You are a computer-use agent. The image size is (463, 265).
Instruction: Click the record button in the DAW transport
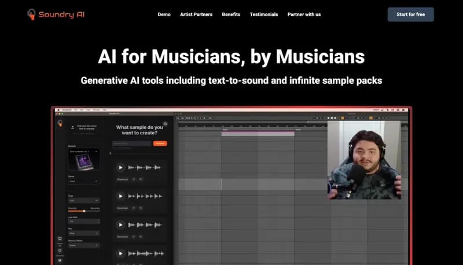pyautogui.click(x=335, y=118)
